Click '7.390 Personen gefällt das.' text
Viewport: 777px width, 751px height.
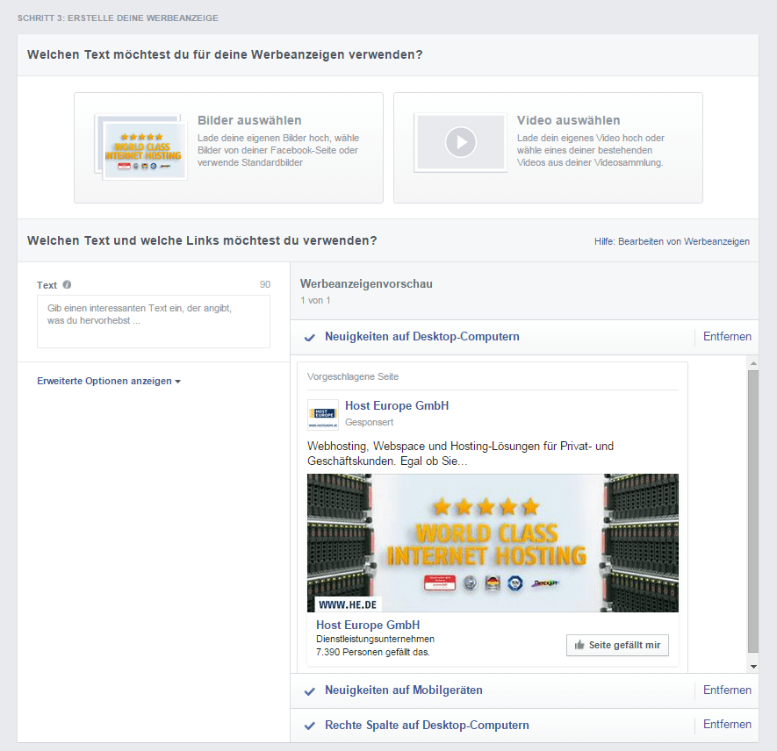coord(372,653)
